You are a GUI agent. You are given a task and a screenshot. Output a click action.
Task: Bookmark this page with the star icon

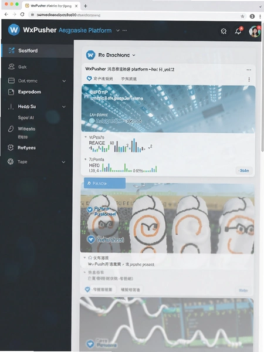pos(242,16)
